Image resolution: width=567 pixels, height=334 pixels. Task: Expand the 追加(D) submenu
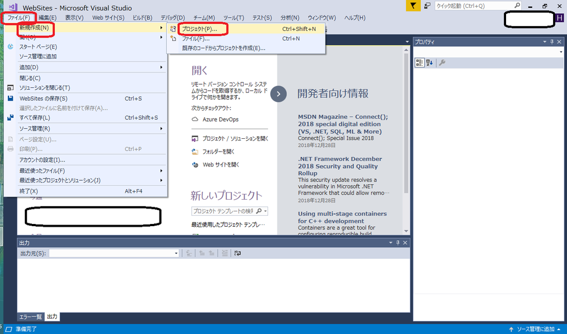tap(86, 67)
